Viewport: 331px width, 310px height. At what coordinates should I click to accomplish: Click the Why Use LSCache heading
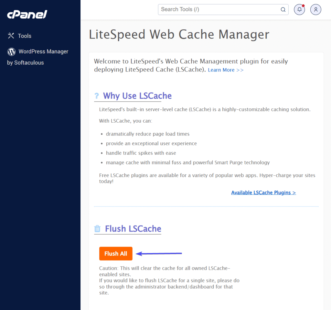137,96
